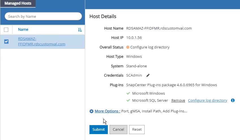Click the gear icon before More Options

point(91,111)
